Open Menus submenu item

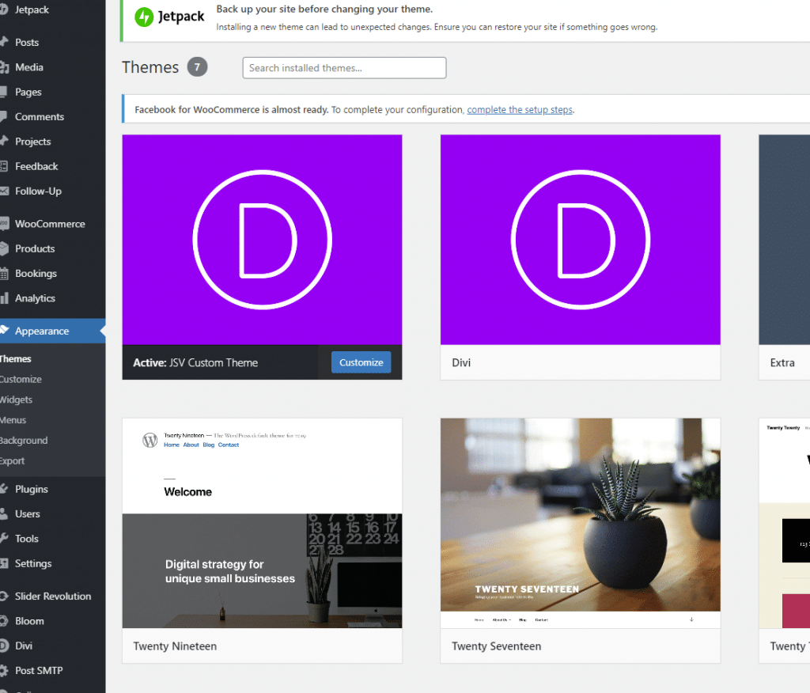click(13, 420)
